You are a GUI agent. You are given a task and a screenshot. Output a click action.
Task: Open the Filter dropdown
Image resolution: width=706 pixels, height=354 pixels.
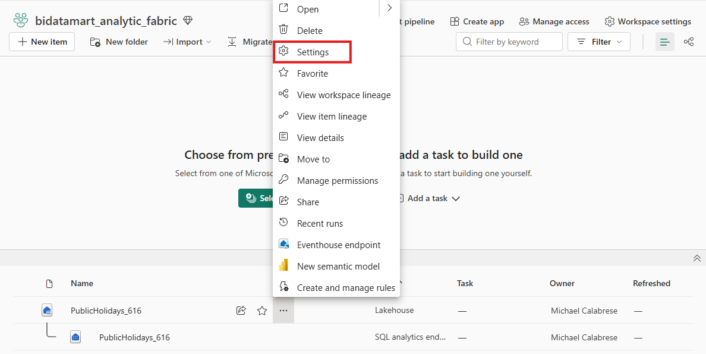tap(599, 42)
